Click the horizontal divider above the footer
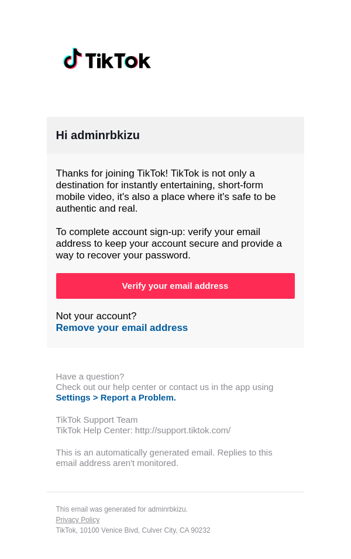351x559 pixels. [x=175, y=492]
